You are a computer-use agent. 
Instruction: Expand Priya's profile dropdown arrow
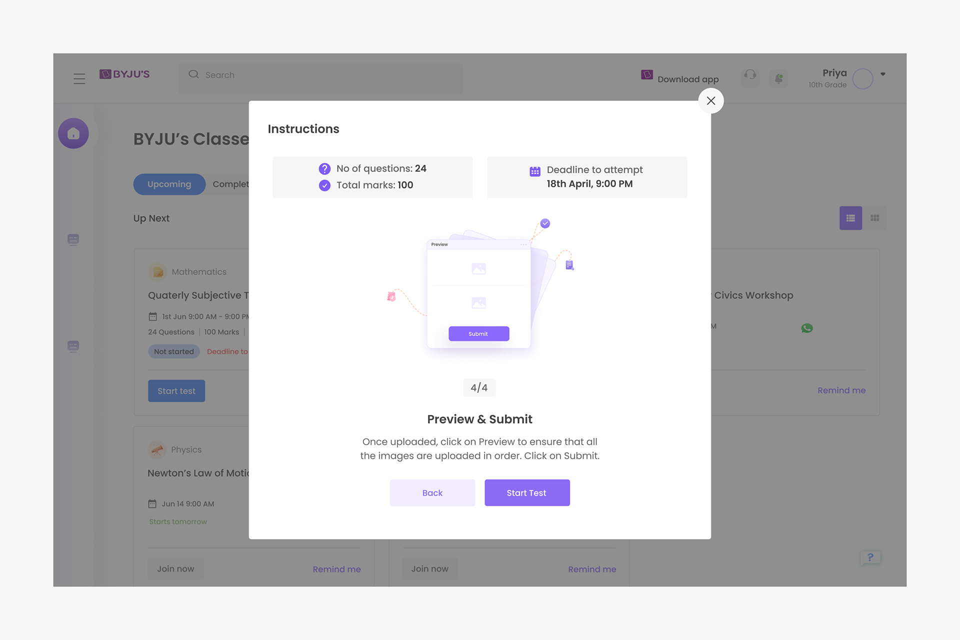coord(883,74)
